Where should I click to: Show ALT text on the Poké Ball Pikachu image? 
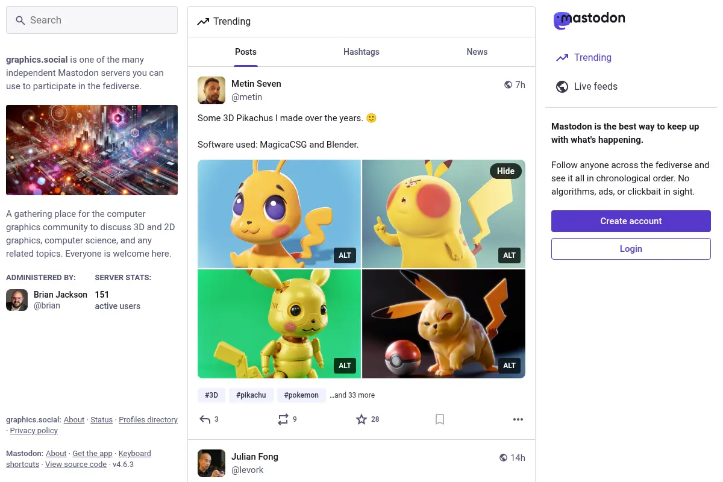click(509, 365)
